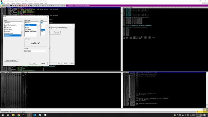Click the taskbar Search icon

pyautogui.click(x=8, y=115)
